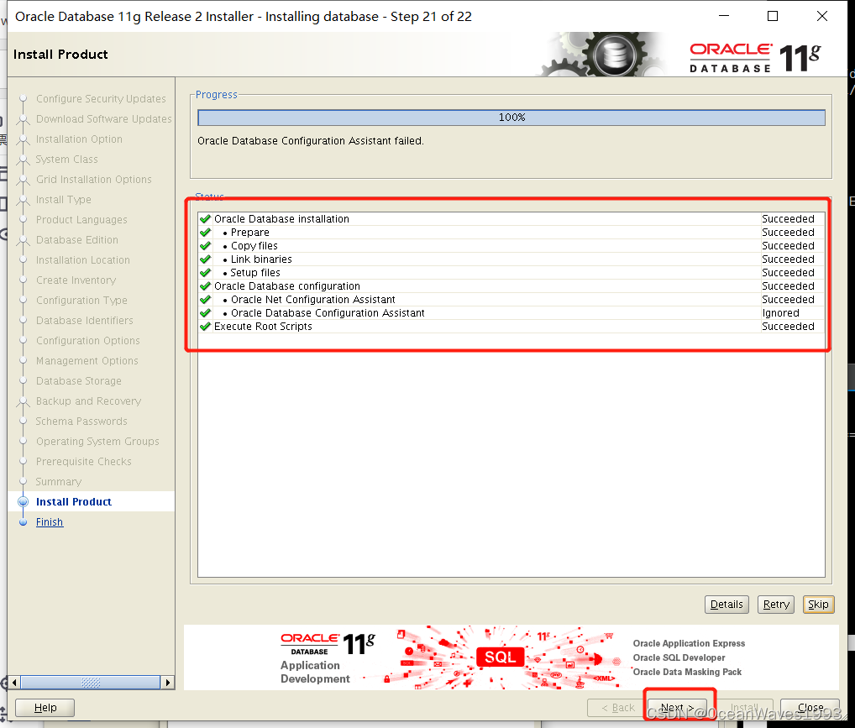This screenshot has width=855, height=728.
Task: Select Installation Location step
Action: click(x=83, y=260)
